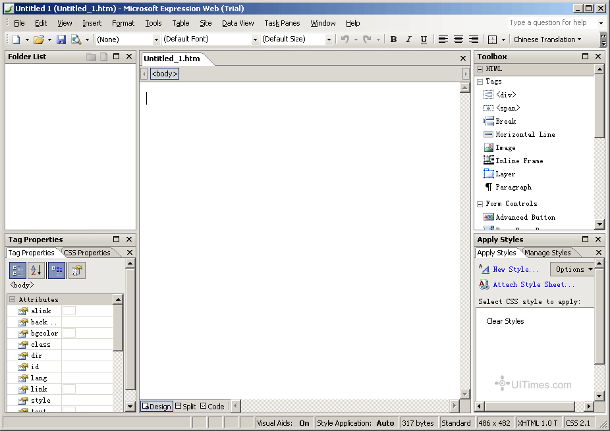Collapse the Tags group in Toolbox
The width and height of the screenshot is (610, 431).
pos(480,82)
